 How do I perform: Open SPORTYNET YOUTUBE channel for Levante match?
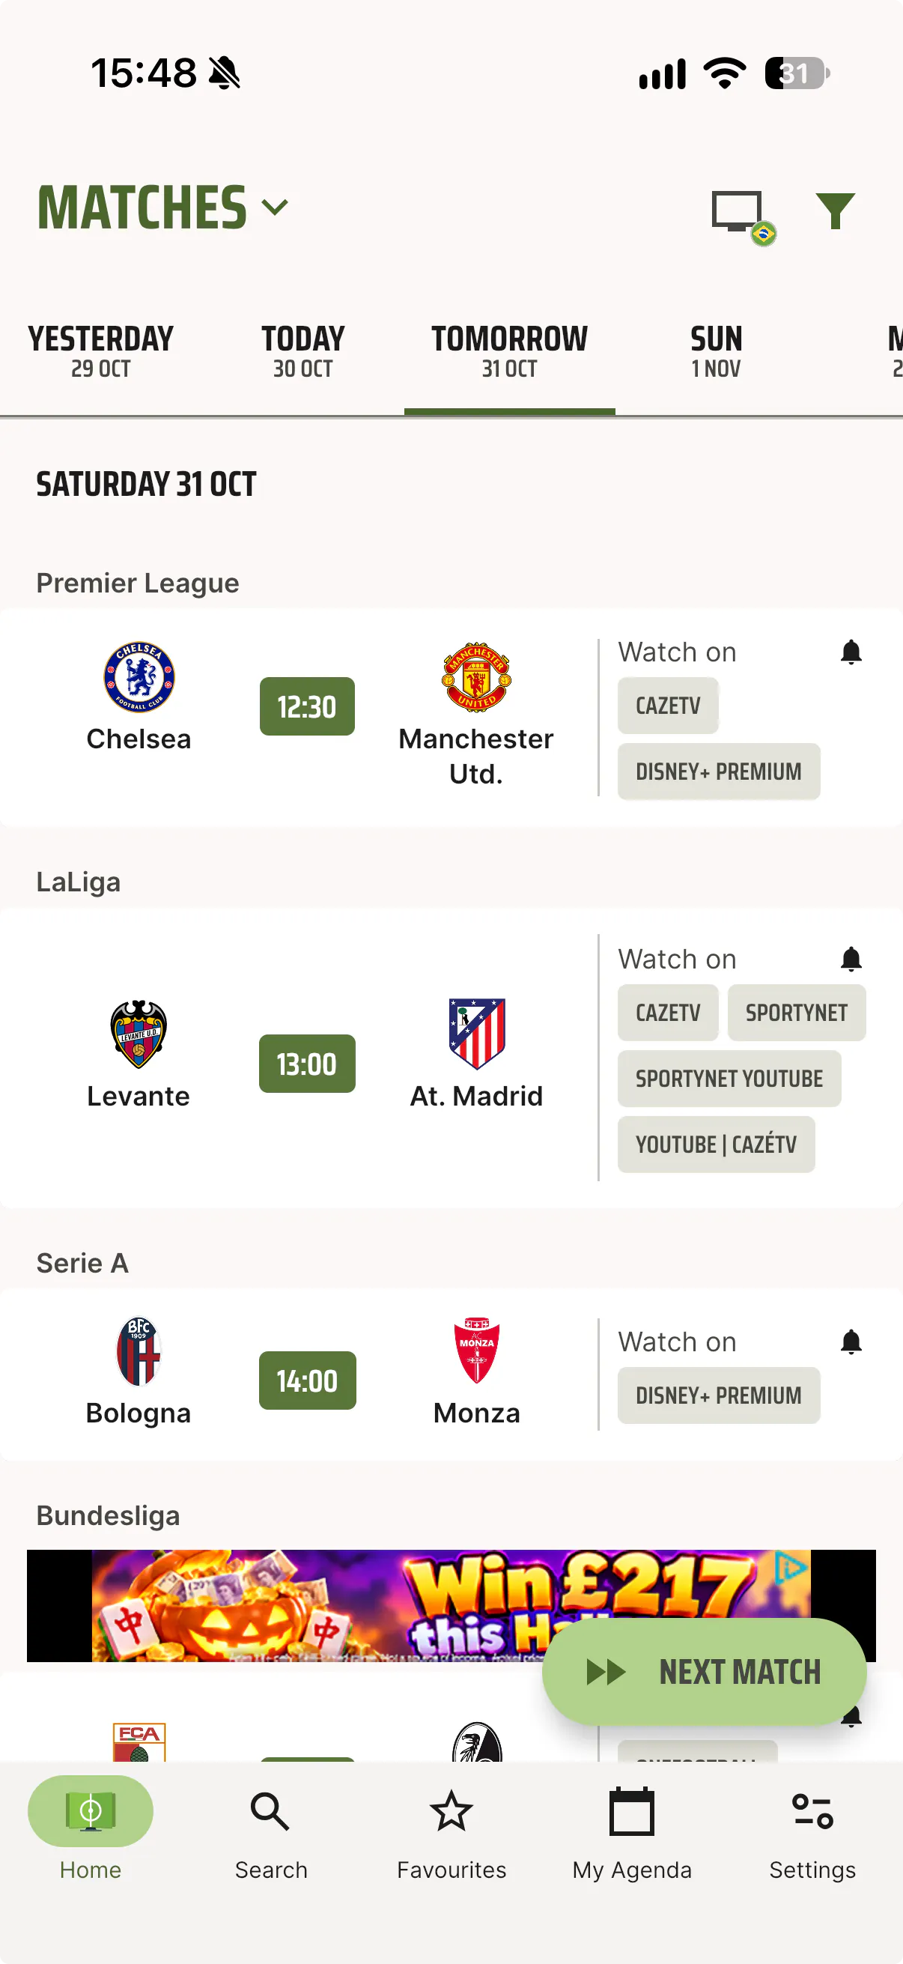click(729, 1079)
